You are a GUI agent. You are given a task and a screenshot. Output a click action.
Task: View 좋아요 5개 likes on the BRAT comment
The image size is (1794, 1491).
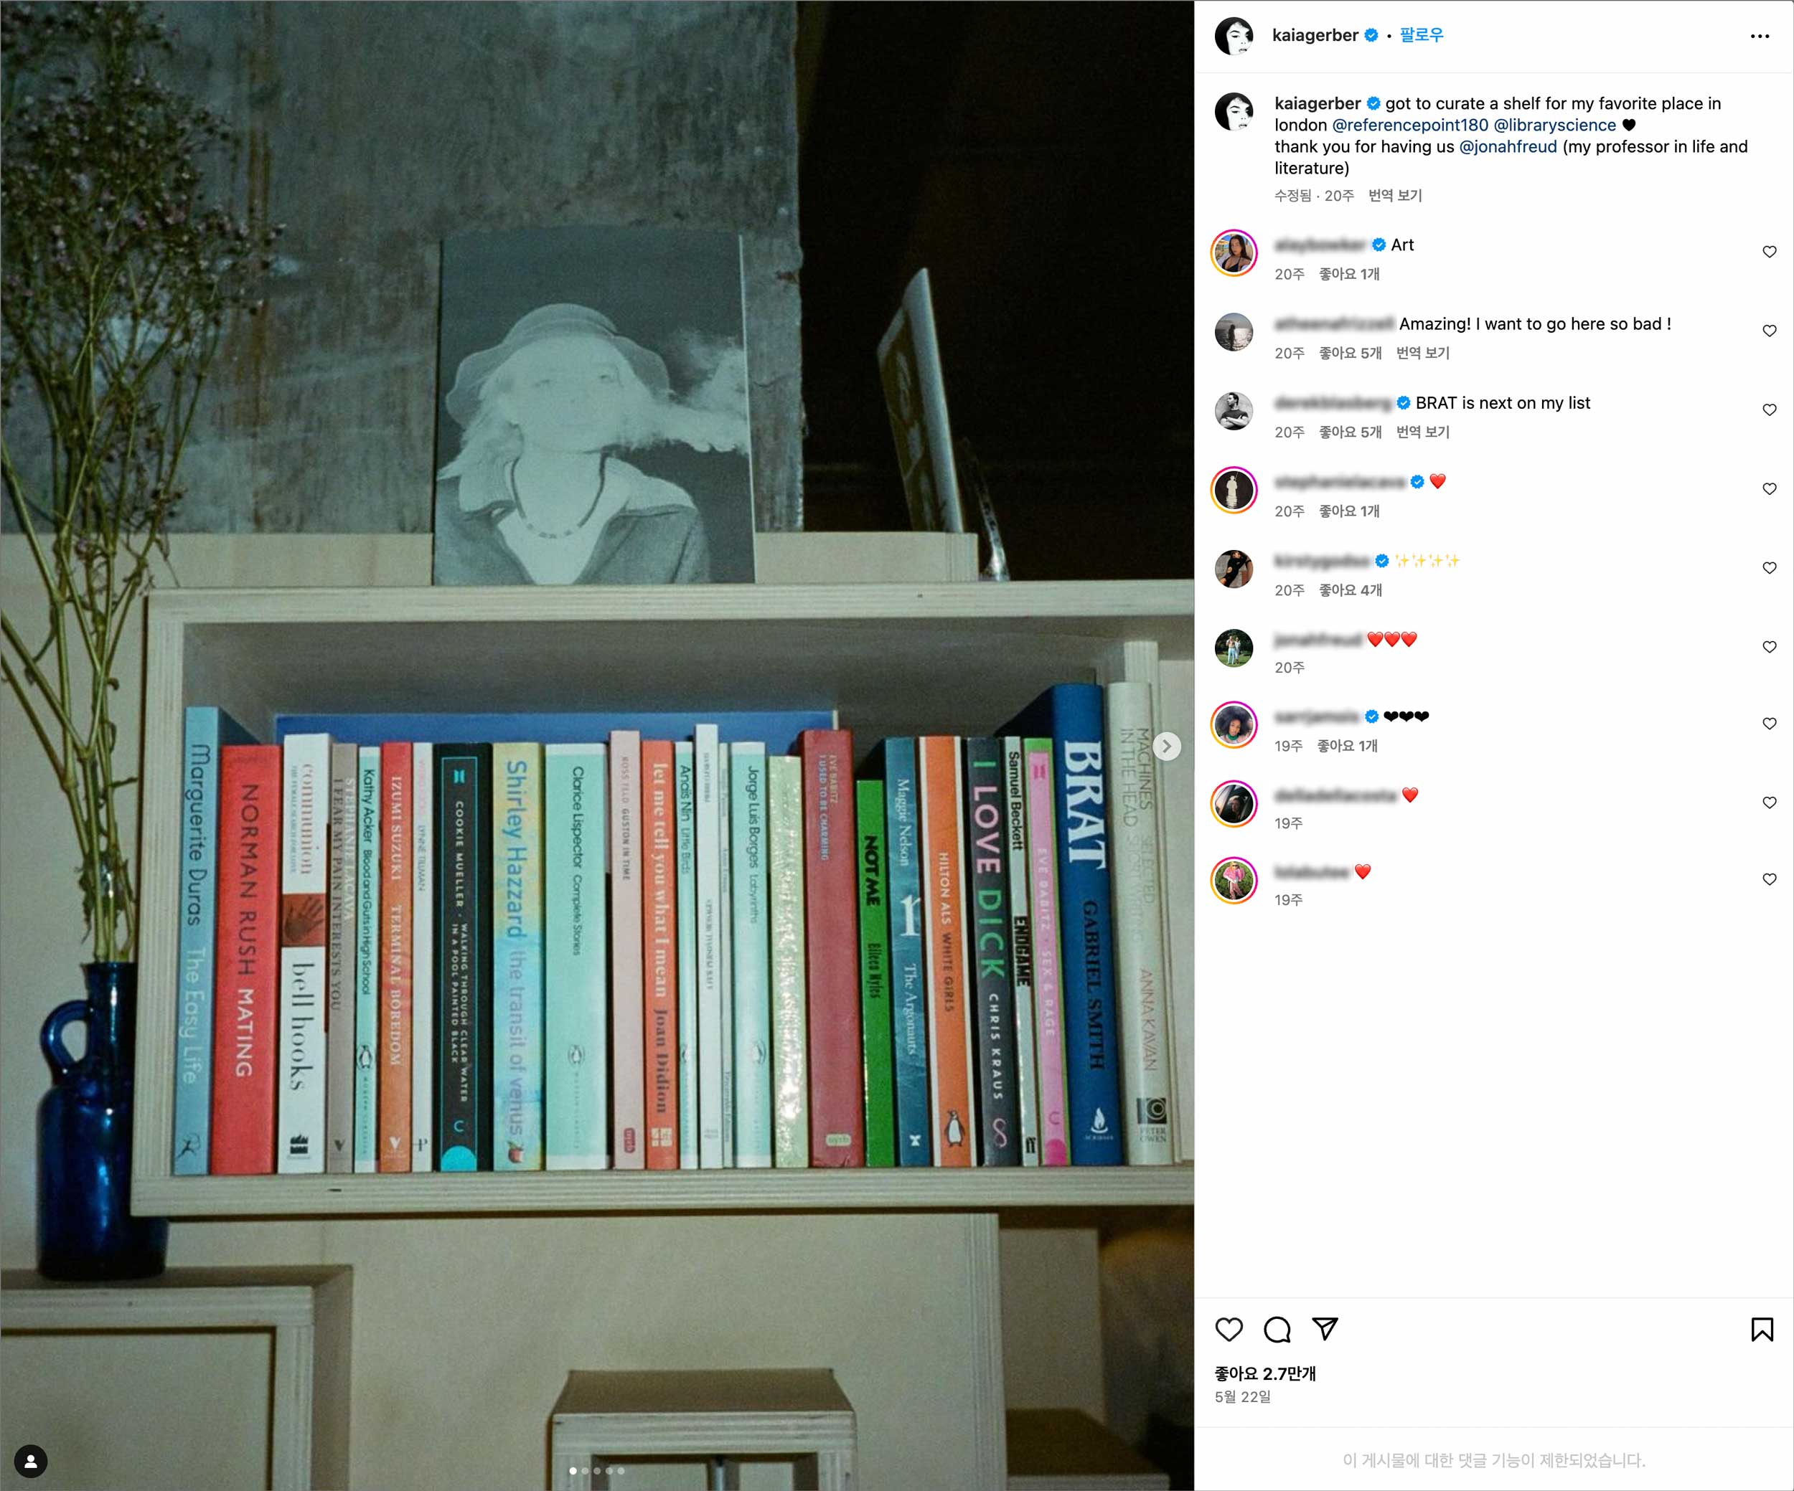1350,432
